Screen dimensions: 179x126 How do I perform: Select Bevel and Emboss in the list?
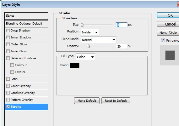click(26, 58)
